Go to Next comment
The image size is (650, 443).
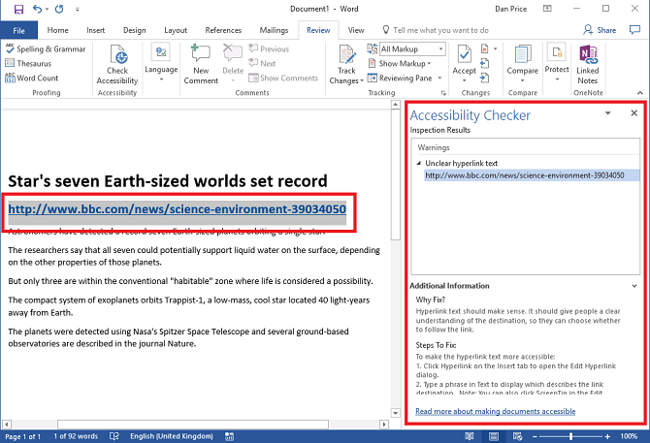pos(262,63)
